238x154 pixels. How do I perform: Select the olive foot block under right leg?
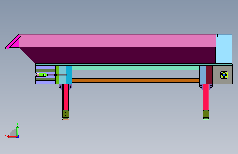pyautogui.click(x=206, y=114)
